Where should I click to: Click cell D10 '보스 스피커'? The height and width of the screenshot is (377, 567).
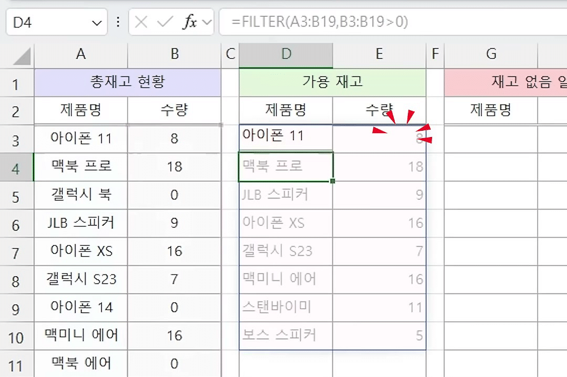pyautogui.click(x=286, y=337)
